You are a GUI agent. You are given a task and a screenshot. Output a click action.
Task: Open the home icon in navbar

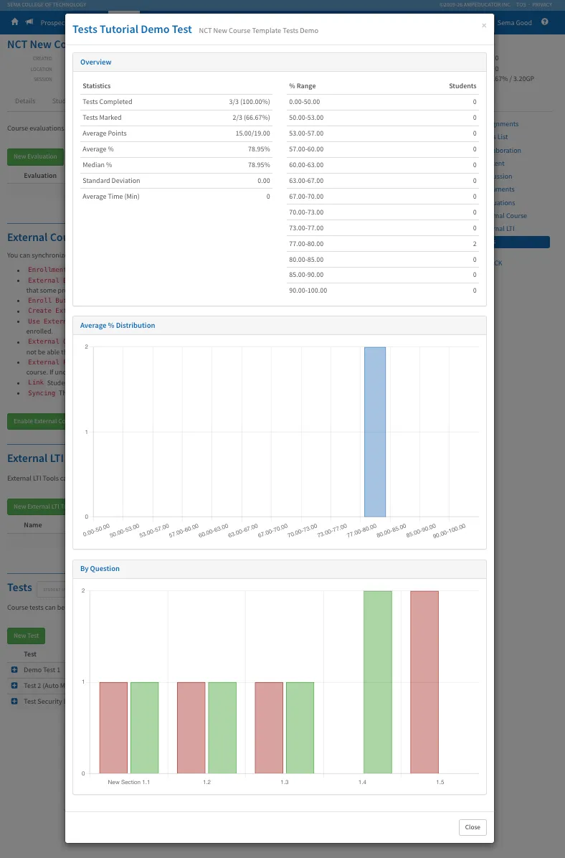pos(15,22)
